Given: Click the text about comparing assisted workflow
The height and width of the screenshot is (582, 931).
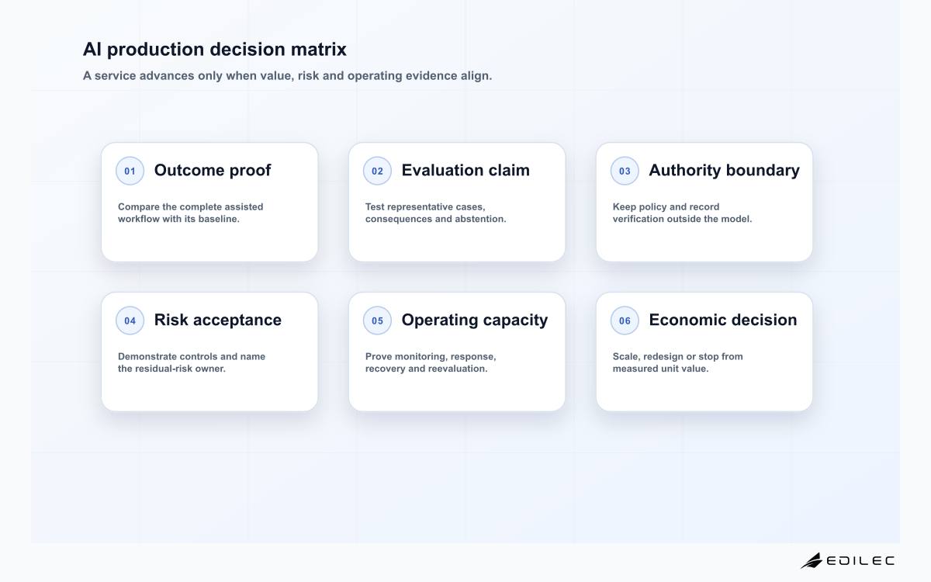Looking at the screenshot, I should [x=191, y=213].
